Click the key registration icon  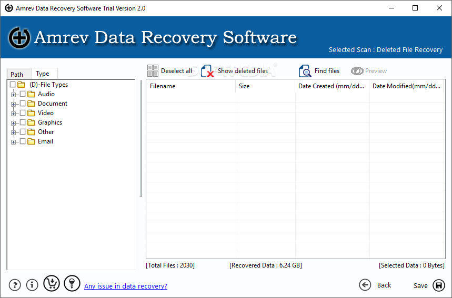coord(72,283)
